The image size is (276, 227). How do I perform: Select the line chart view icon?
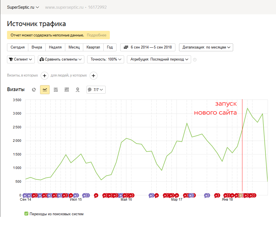point(45,90)
